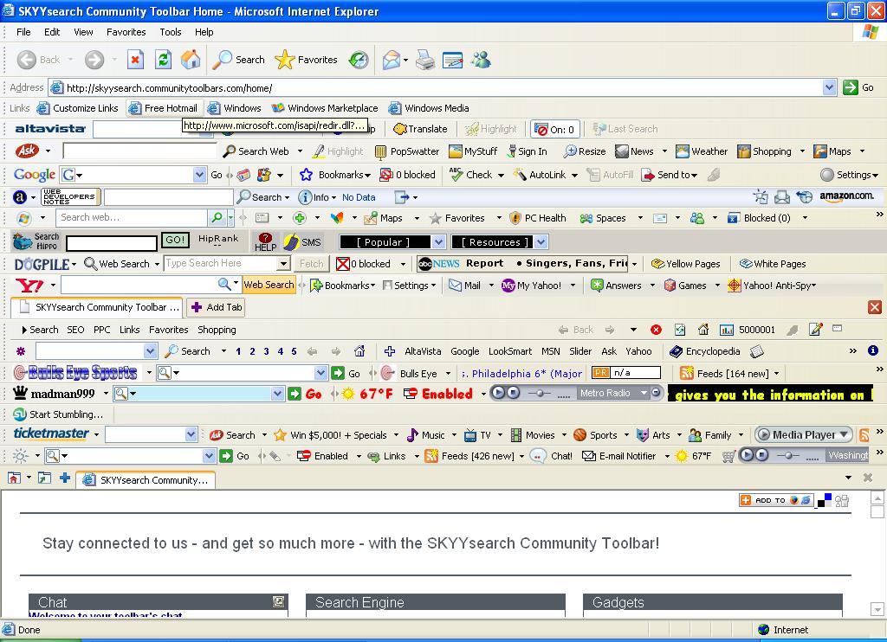Open White Pages on Dogpile toolbar
This screenshot has height=642, width=887.
point(773,263)
